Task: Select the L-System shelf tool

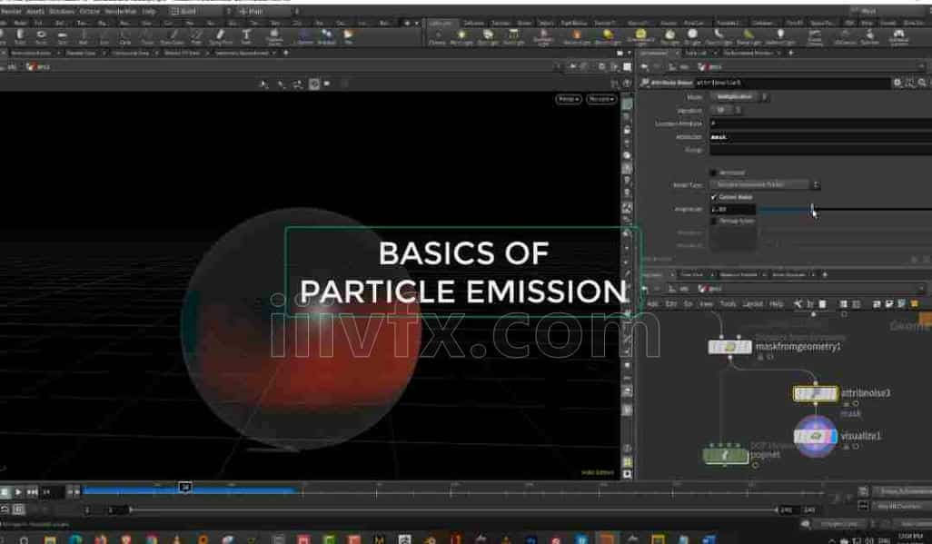Action: [303, 37]
